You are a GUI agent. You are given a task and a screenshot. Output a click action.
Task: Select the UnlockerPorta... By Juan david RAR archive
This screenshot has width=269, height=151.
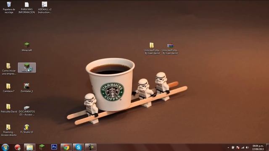coord(170,49)
